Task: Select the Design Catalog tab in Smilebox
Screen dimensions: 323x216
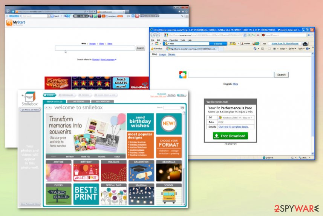Action: pos(54,102)
